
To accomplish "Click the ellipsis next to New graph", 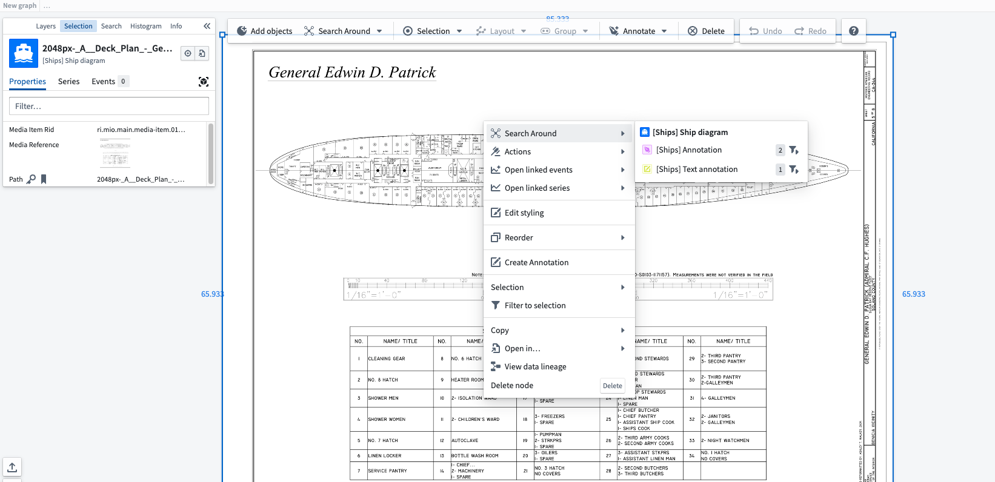I will (x=47, y=6).
